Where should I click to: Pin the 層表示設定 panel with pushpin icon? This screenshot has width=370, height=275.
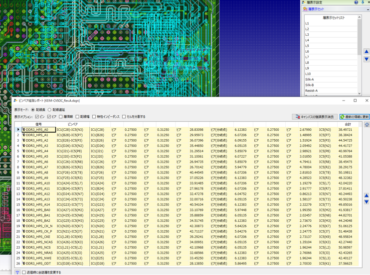(363, 2)
